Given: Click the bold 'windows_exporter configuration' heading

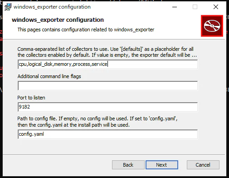Looking at the screenshot, I should coord(58,20).
